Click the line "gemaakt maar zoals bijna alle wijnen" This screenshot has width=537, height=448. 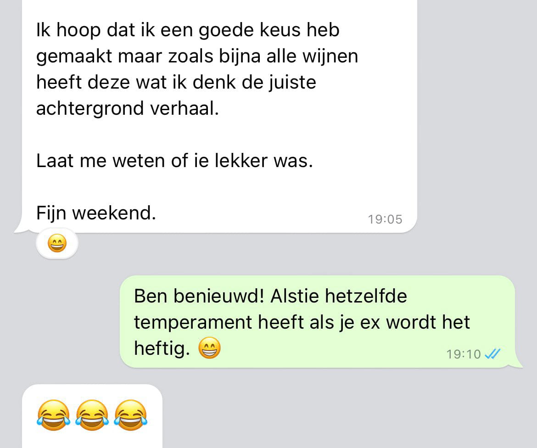pos(197,56)
